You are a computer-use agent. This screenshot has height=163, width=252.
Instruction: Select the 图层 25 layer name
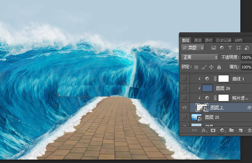point(212,117)
